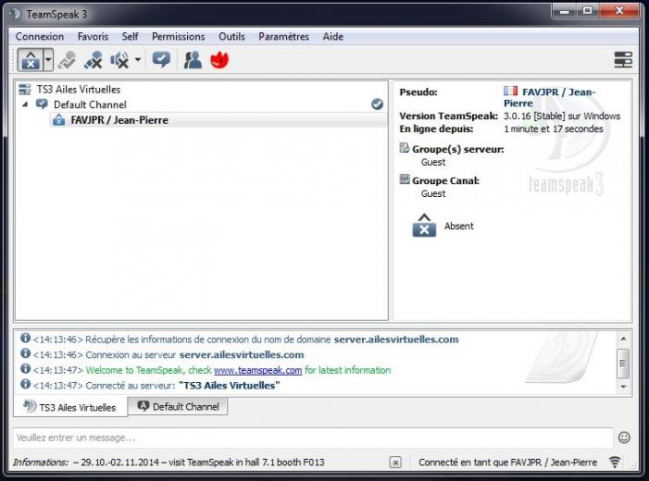Open the Favoris menu
Screen dimensions: 649x481
[94, 37]
